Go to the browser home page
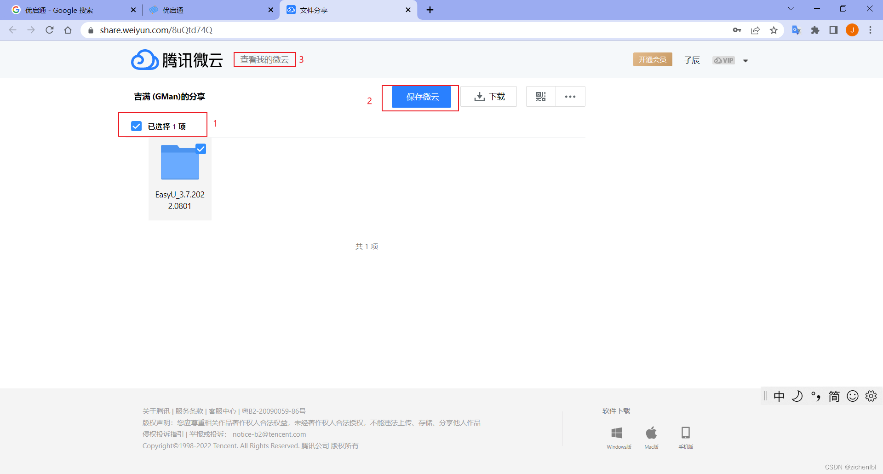This screenshot has height=474, width=883. (68, 30)
